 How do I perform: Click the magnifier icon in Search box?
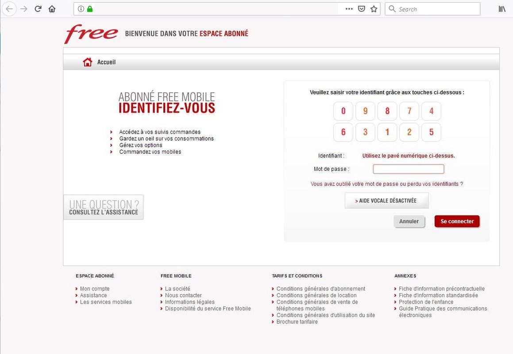pos(392,9)
